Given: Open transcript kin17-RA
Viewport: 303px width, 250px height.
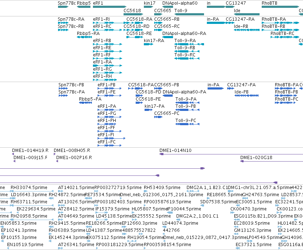Looking at the screenshot, I should click(x=154, y=41).
